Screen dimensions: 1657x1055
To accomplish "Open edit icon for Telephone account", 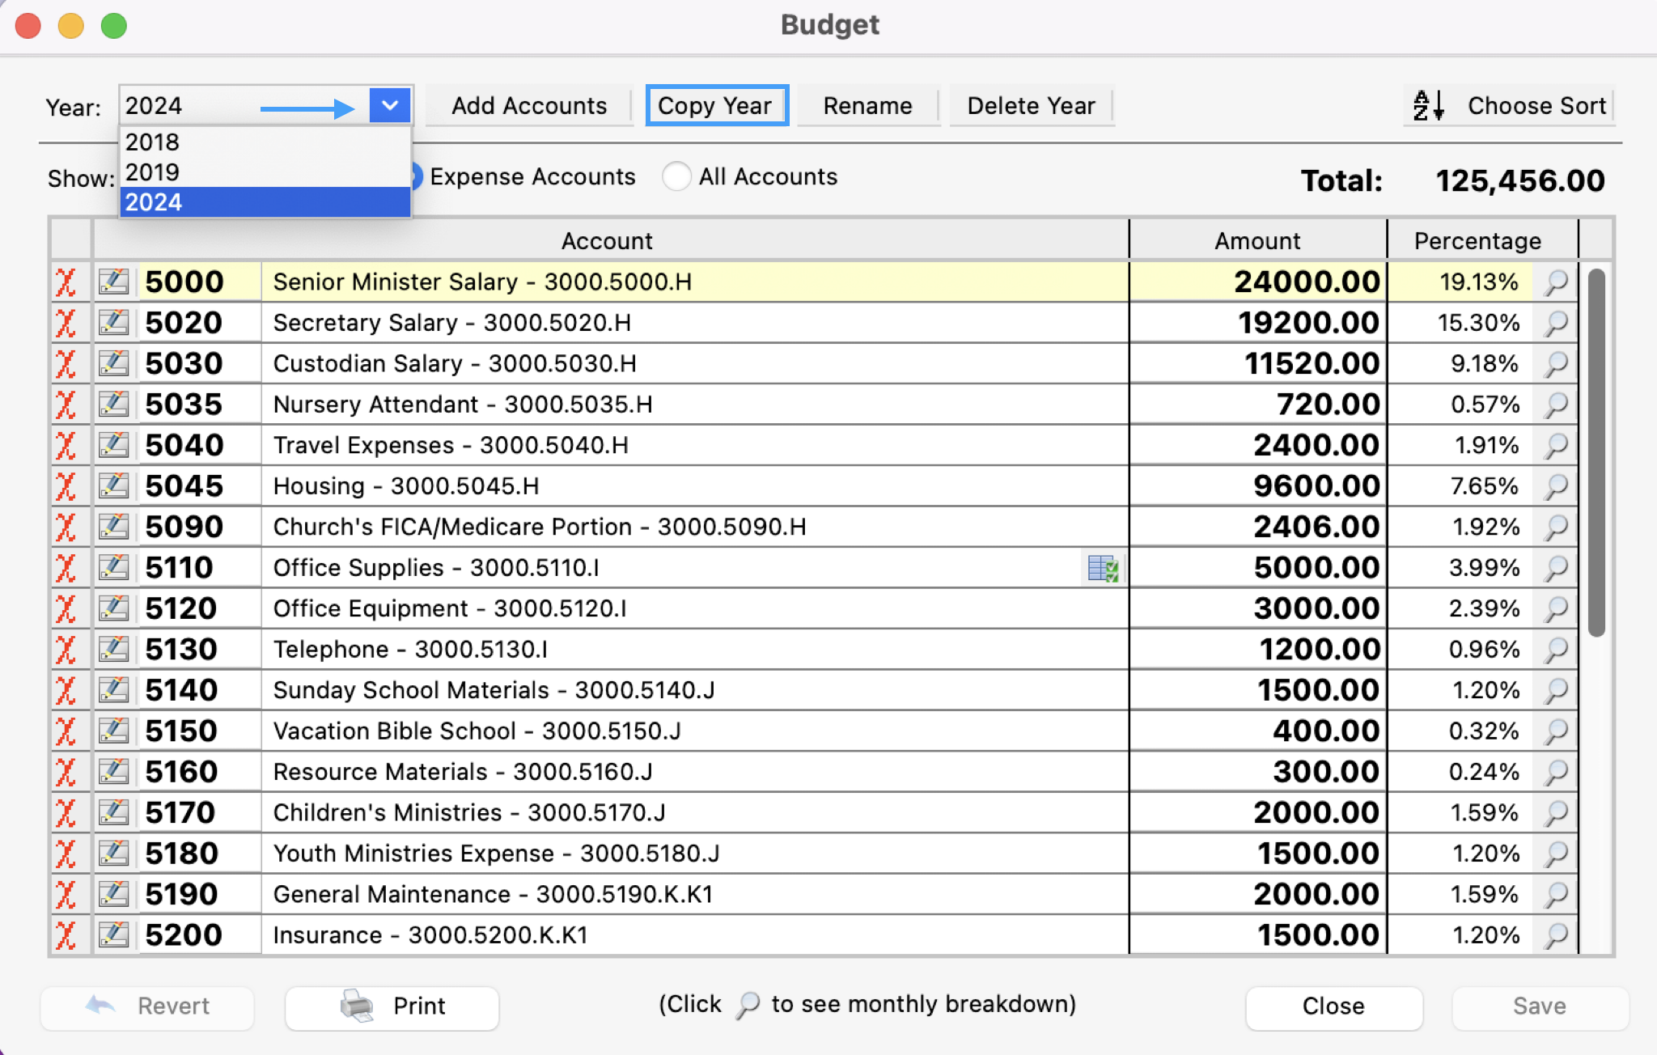I will click(114, 650).
